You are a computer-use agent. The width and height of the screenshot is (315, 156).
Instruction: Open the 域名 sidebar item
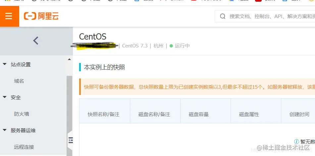[x=19, y=81]
